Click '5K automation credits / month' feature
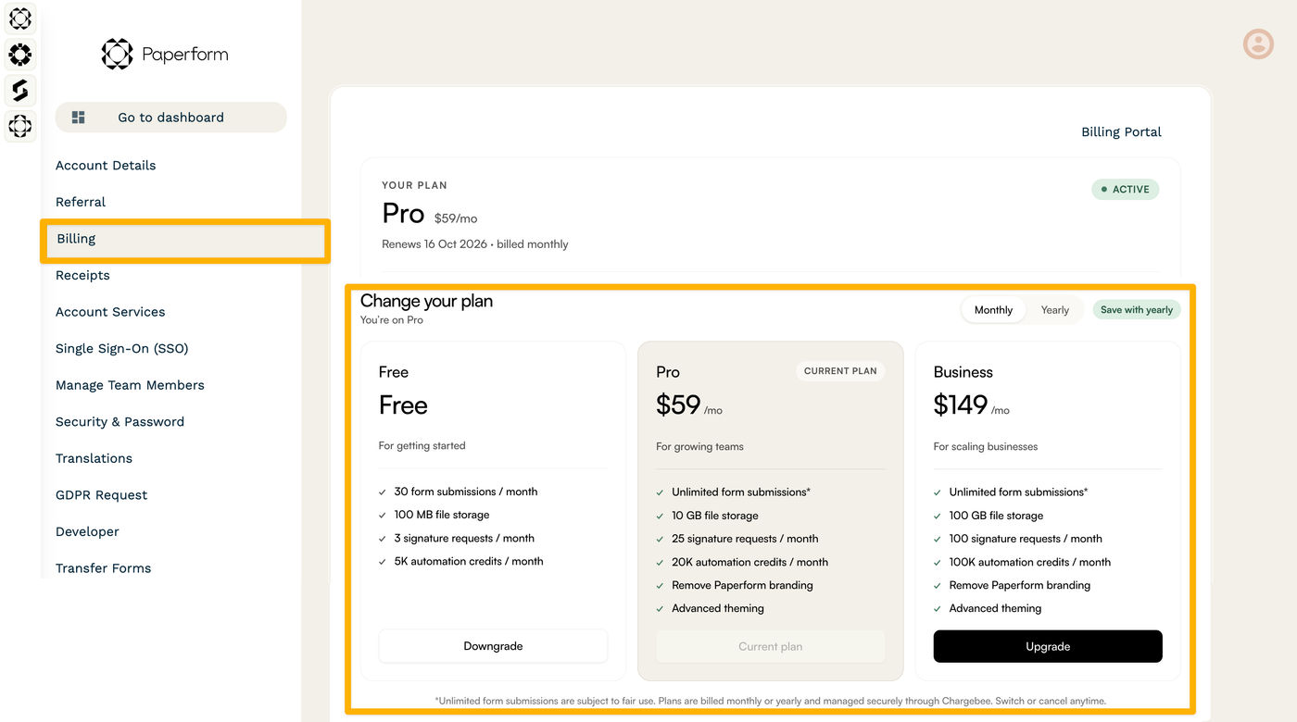Screen dimensions: 1297x722 (469, 562)
